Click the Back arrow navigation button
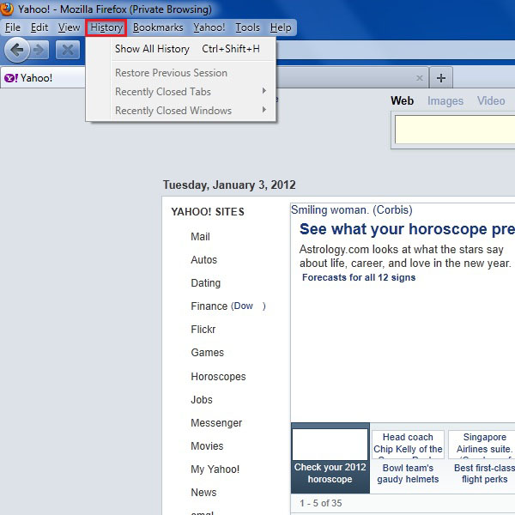515x515 pixels. click(17, 50)
